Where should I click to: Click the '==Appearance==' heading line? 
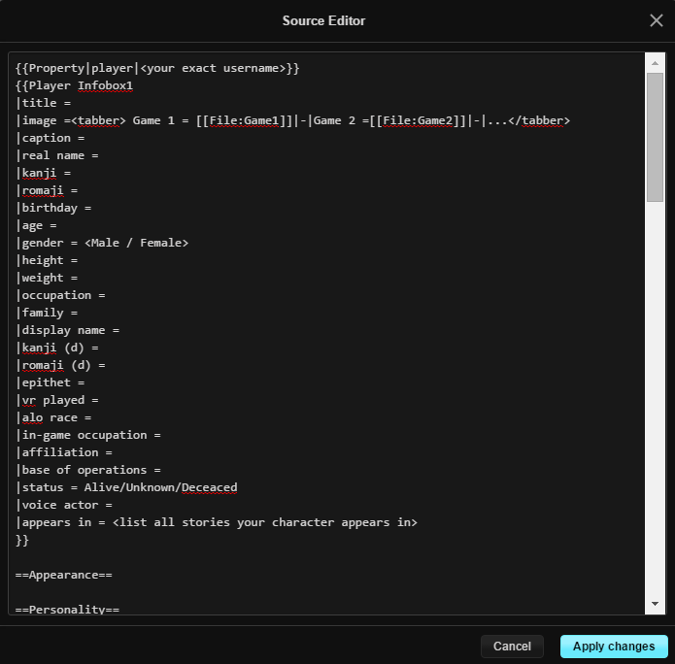tap(64, 575)
